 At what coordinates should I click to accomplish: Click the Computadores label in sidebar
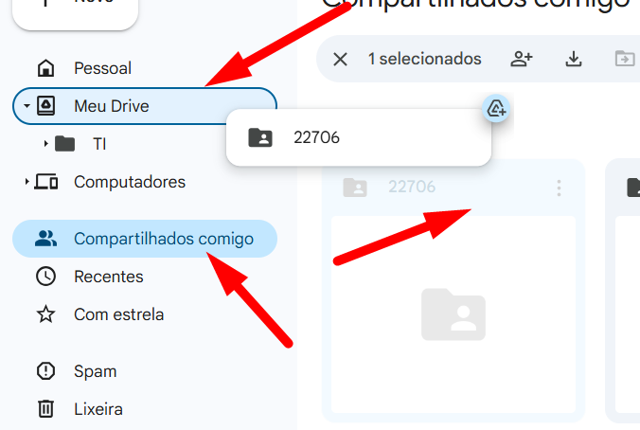pyautogui.click(x=130, y=182)
